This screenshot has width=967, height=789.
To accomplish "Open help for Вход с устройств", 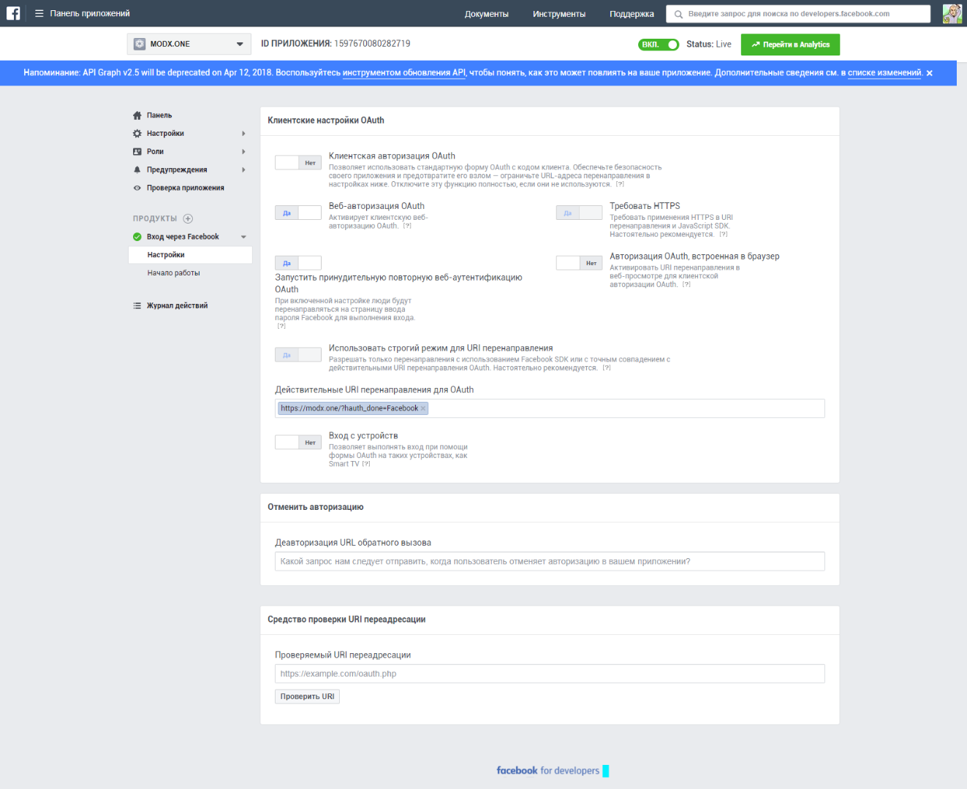I will pos(366,464).
